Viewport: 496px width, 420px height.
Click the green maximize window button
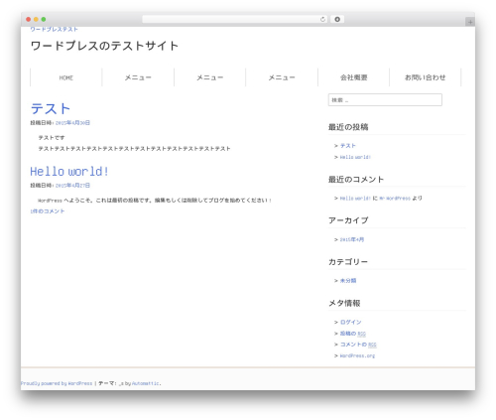(44, 19)
